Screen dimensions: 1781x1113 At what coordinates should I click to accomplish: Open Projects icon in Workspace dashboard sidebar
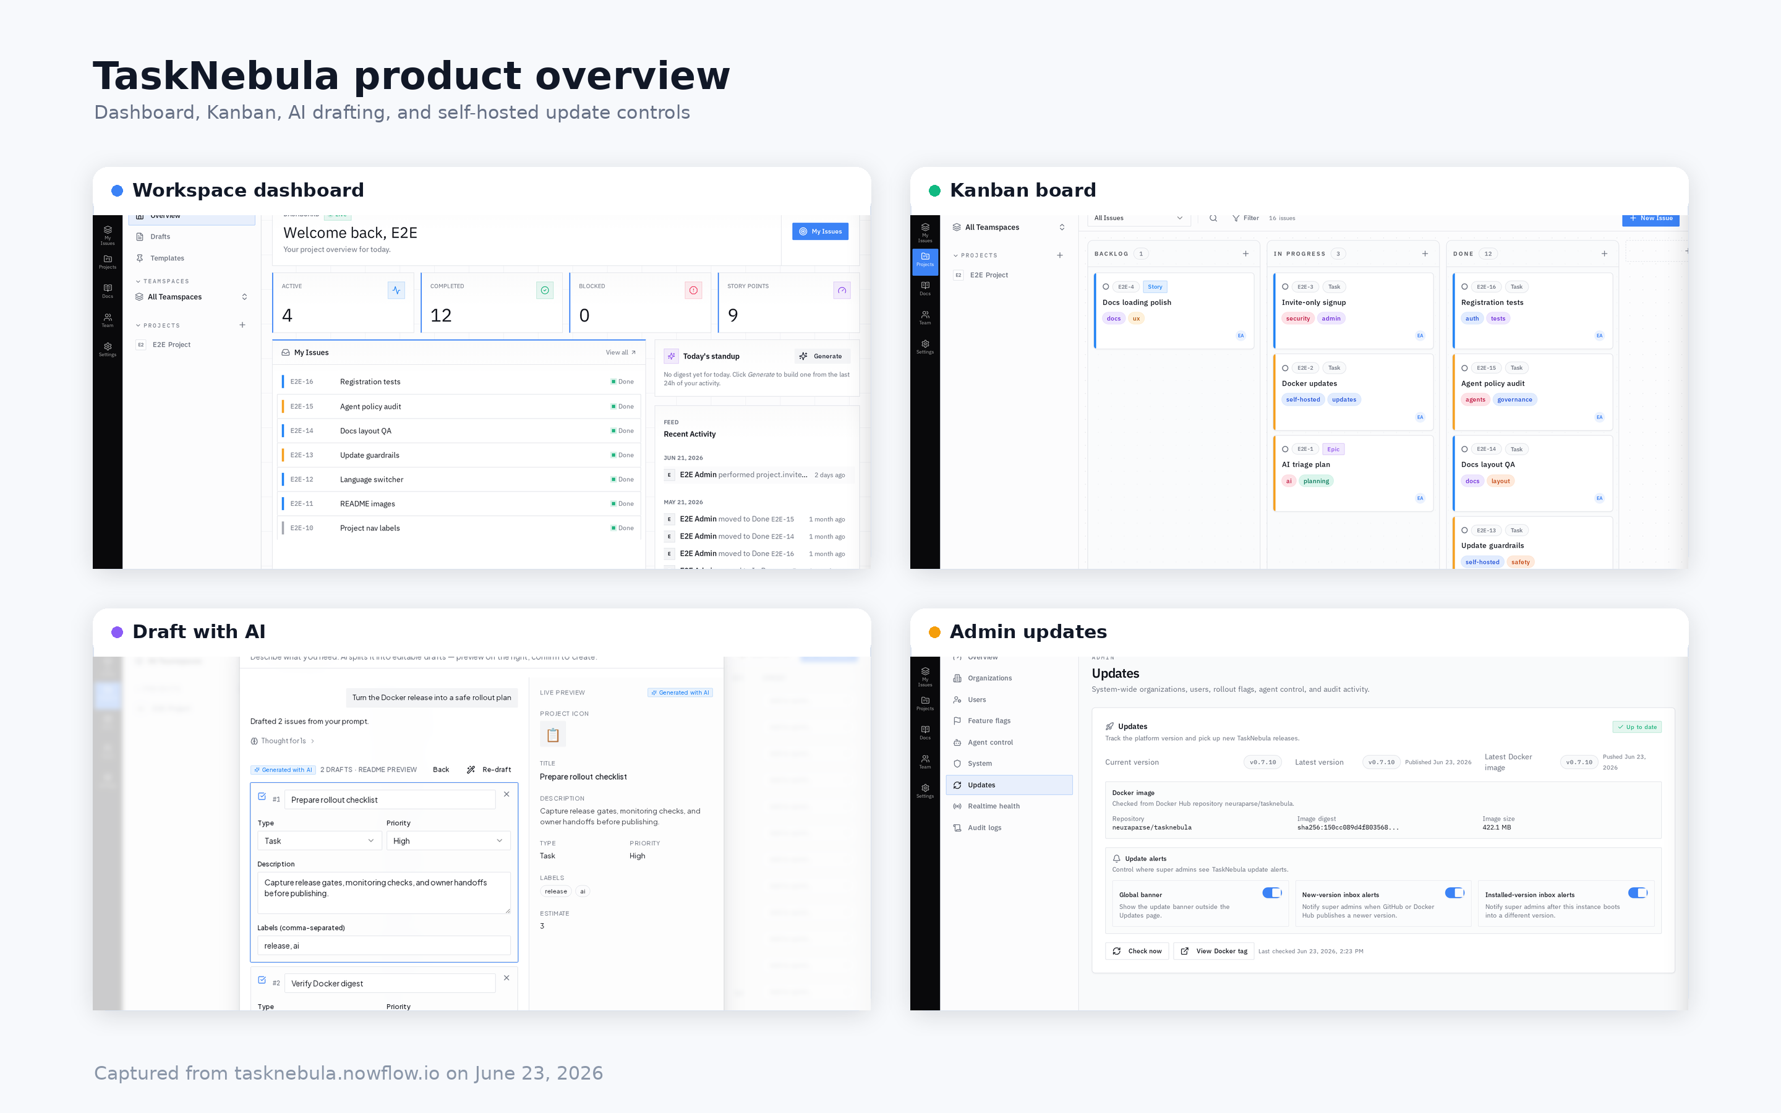(x=108, y=262)
